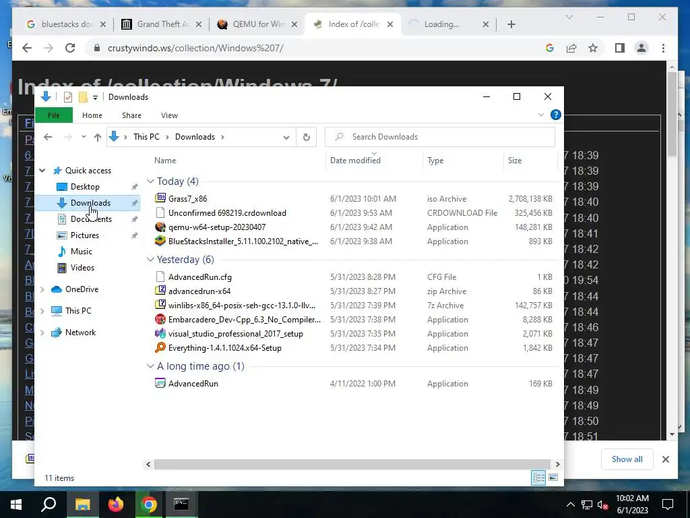Expand the ribbon with the chevron
Screen dimensions: 690x518
[x=541, y=115]
